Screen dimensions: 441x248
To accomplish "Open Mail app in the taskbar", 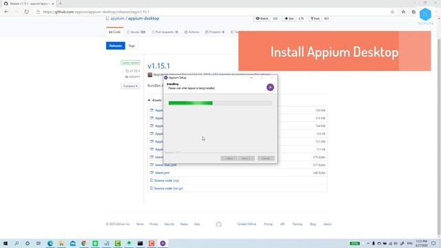I will tap(72, 243).
